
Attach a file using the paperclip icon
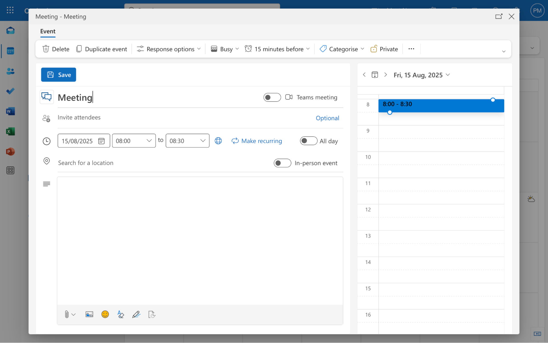[67, 314]
